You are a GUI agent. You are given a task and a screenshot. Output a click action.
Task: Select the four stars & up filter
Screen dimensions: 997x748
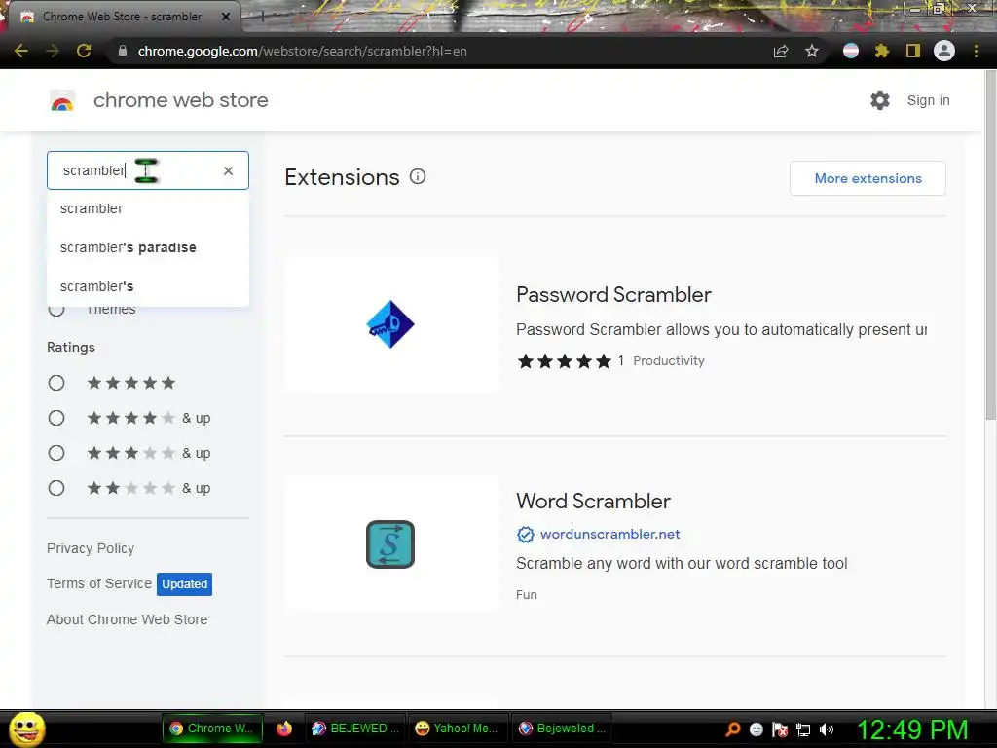coord(56,418)
